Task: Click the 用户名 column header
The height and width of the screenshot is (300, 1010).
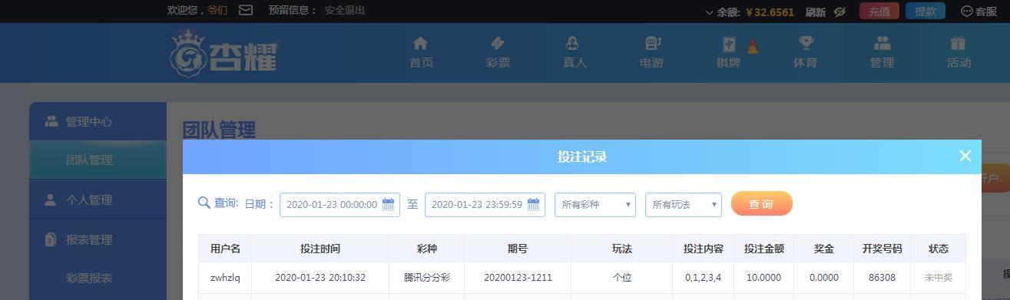Action: click(x=225, y=249)
